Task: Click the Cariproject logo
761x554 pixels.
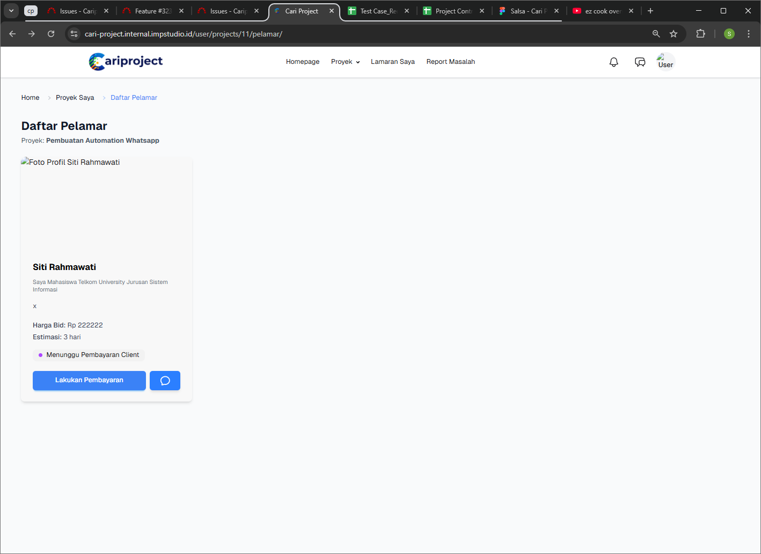Action: pyautogui.click(x=126, y=62)
